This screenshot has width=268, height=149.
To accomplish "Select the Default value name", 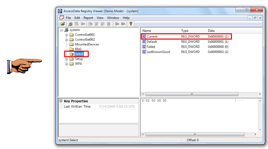I will tap(152, 42).
